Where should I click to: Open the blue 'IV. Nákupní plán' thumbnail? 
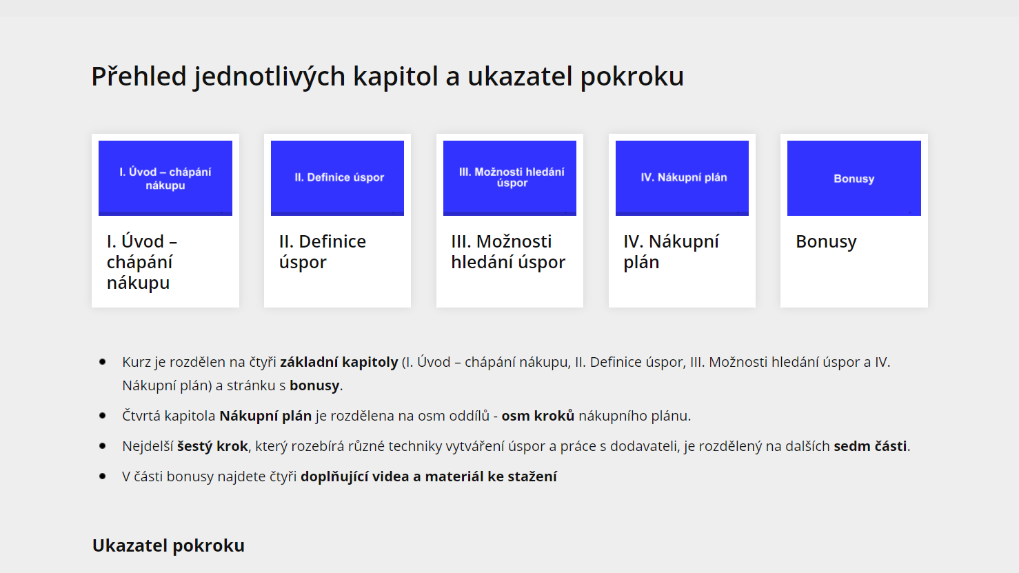pos(682,178)
